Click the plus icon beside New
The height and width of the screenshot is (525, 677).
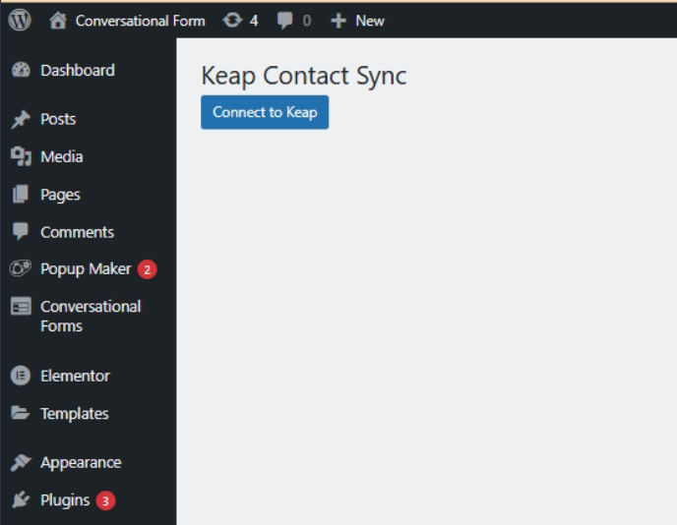tap(338, 20)
